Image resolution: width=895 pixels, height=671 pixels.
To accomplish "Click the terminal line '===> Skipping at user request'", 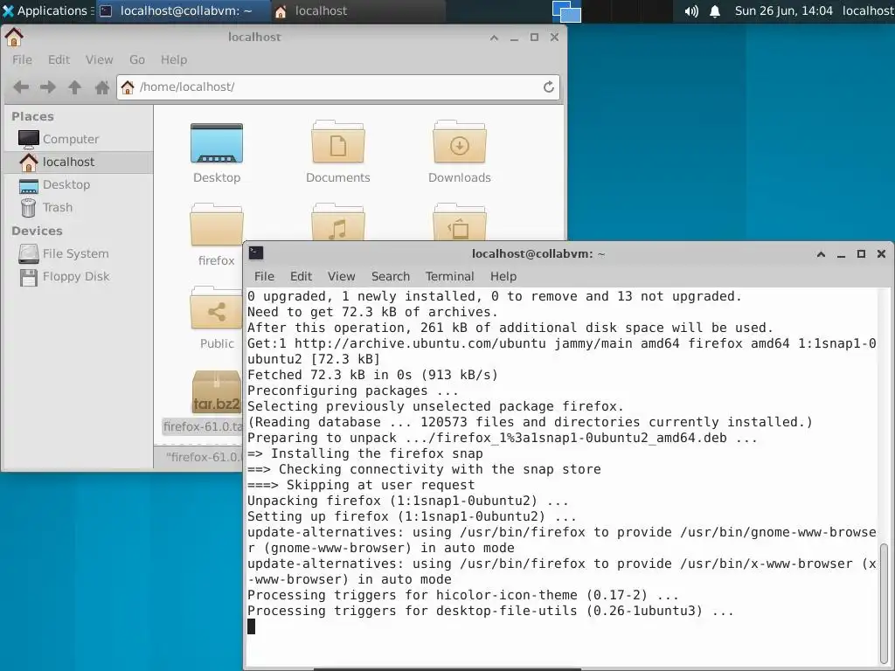I will point(361,485).
